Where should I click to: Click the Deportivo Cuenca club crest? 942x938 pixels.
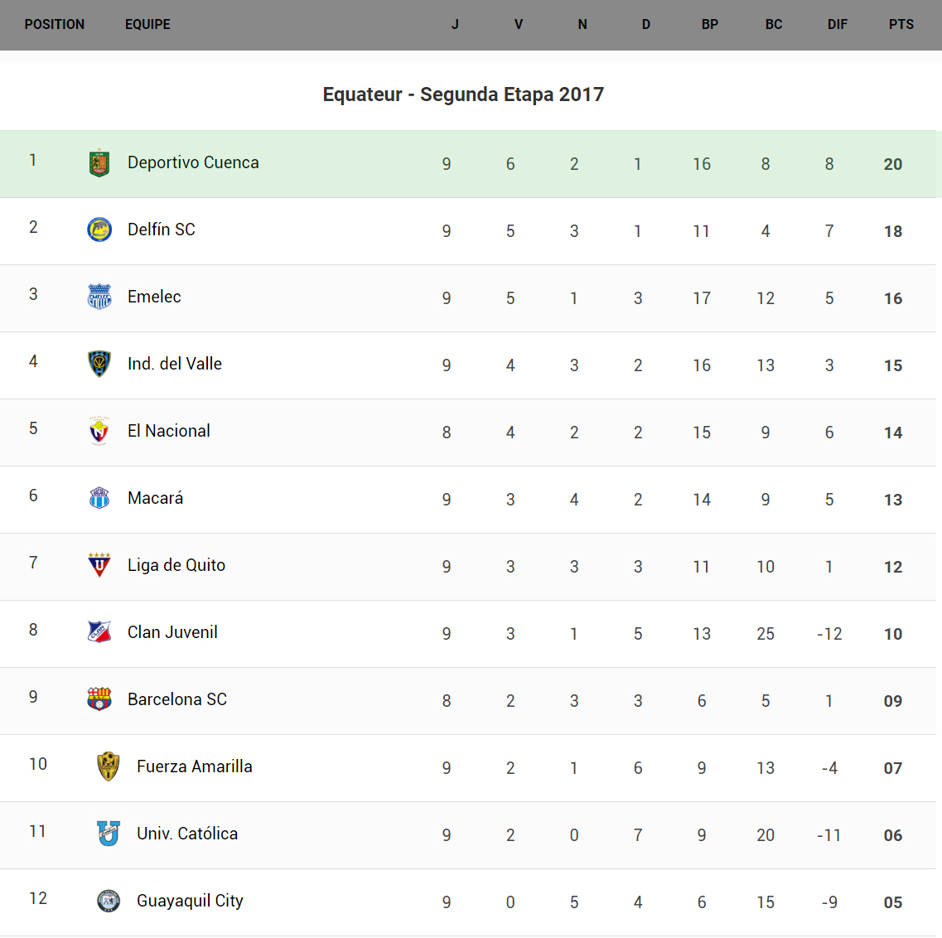coord(99,163)
